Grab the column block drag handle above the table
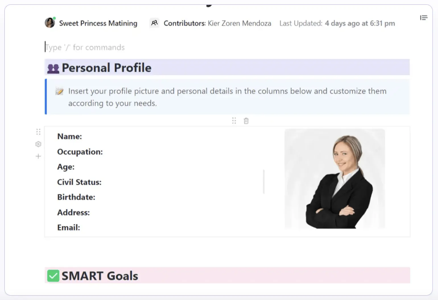 click(234, 121)
